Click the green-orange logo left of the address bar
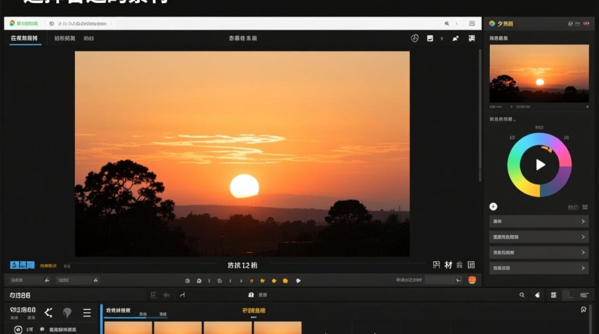 12,23
